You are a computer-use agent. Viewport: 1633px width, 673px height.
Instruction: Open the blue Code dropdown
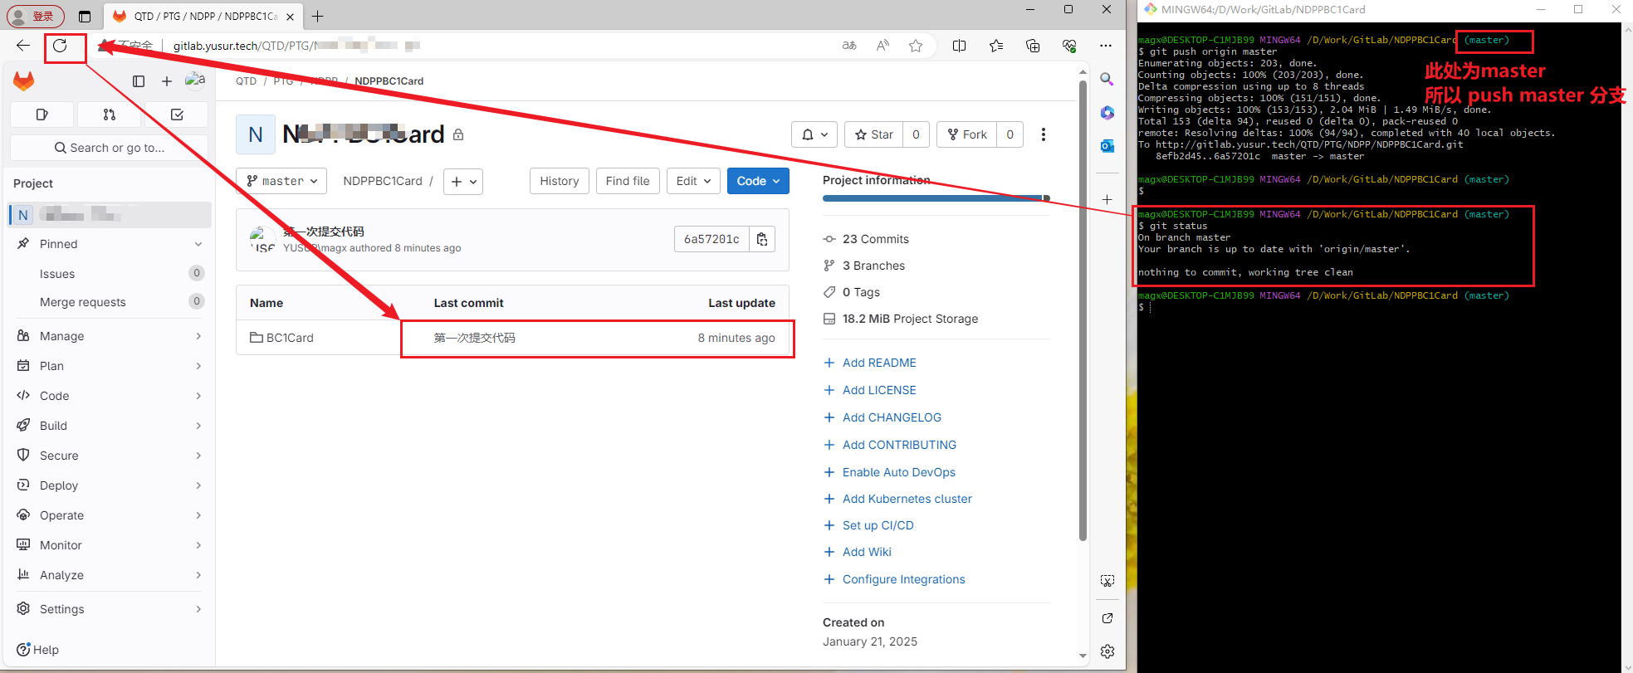pos(758,181)
